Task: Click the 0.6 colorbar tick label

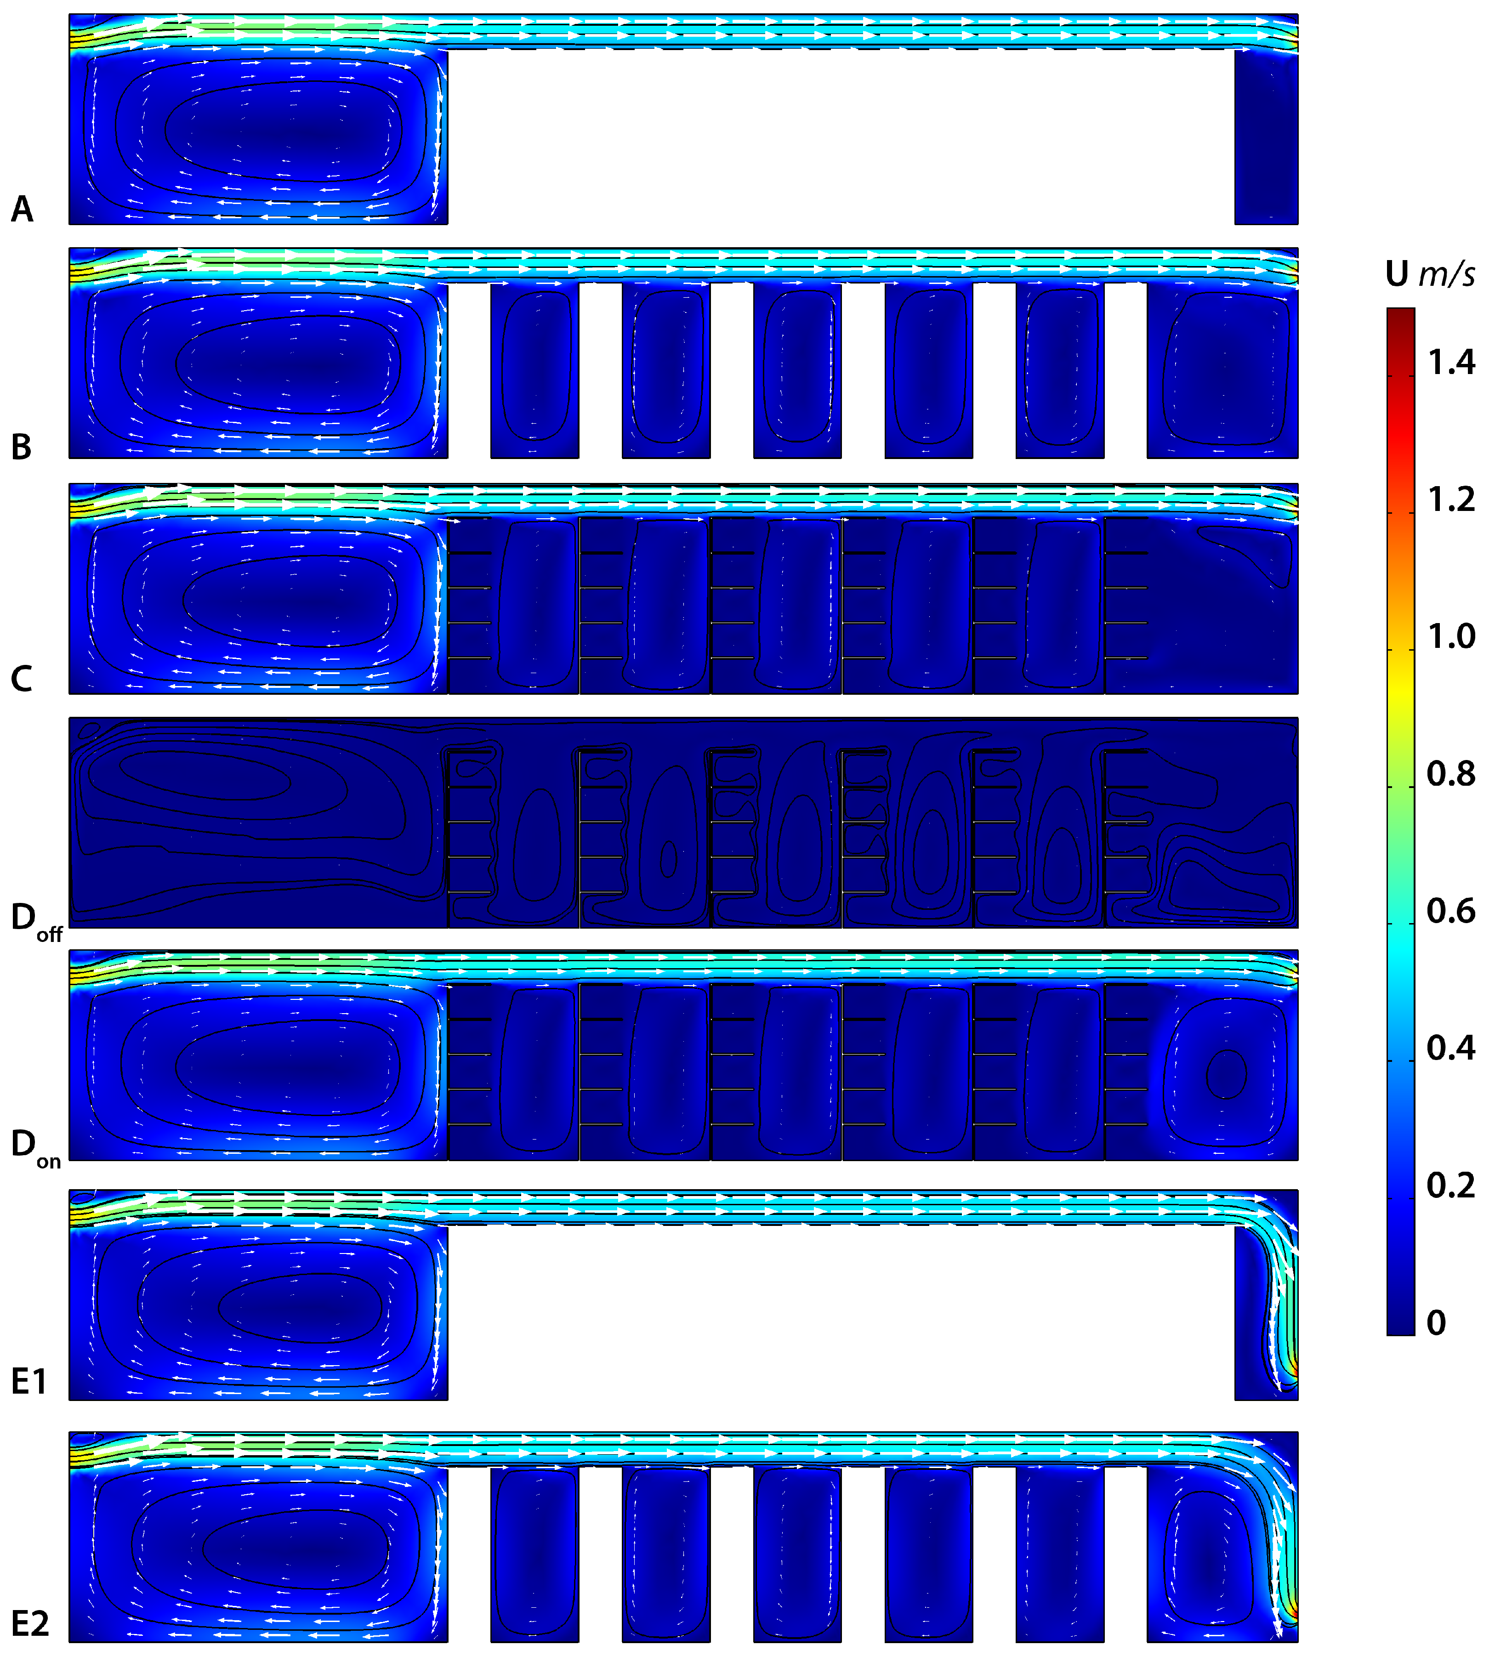Action: coord(1450,911)
